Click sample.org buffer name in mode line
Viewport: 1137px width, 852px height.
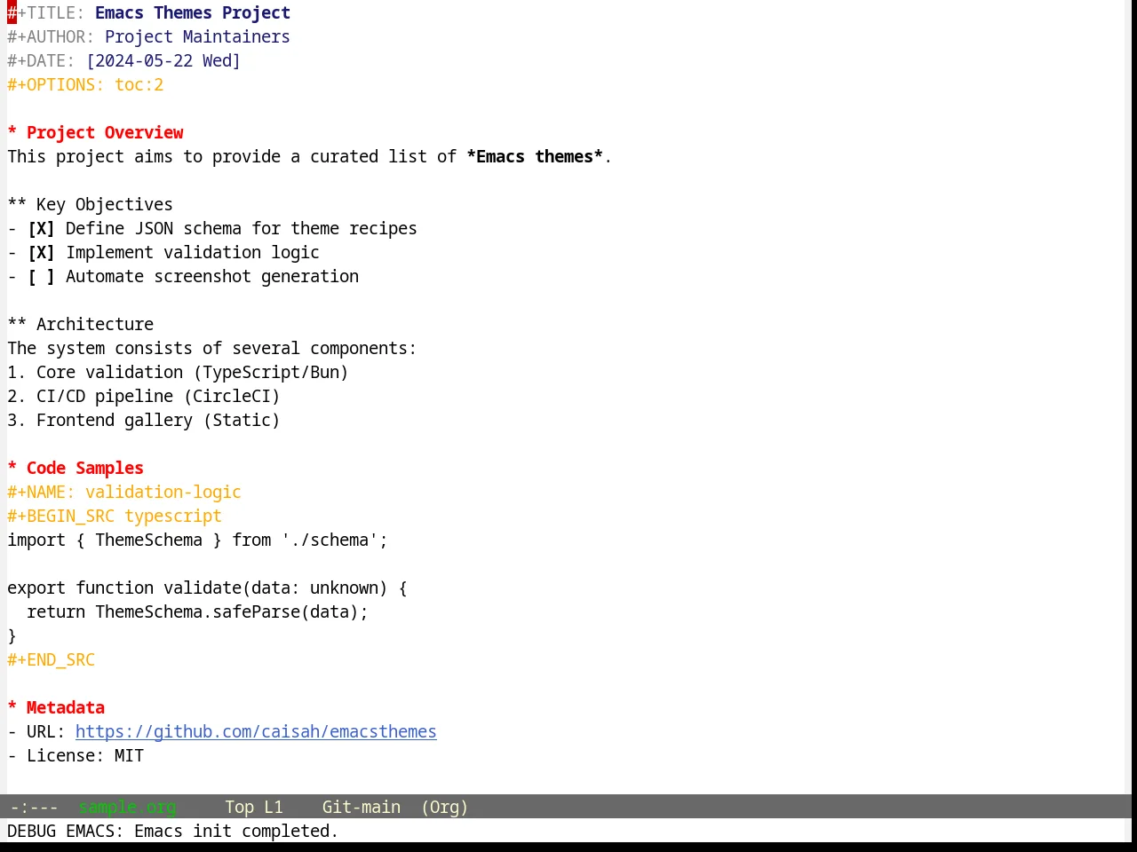[x=127, y=808]
